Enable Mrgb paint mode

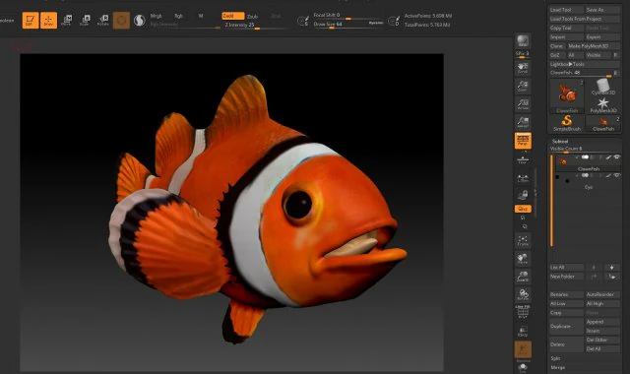[156, 16]
